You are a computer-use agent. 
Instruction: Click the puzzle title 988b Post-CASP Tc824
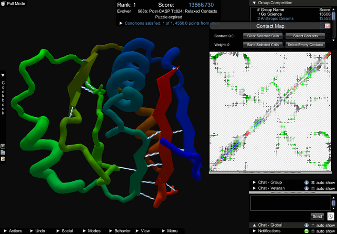[177, 11]
